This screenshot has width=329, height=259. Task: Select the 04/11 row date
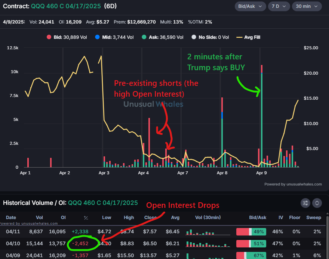click(13, 232)
